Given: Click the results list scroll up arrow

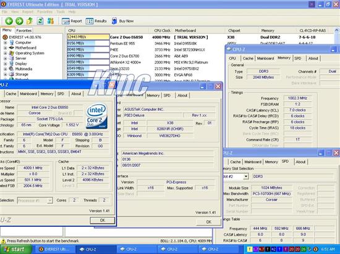Looking at the screenshot, I should click(336, 30).
